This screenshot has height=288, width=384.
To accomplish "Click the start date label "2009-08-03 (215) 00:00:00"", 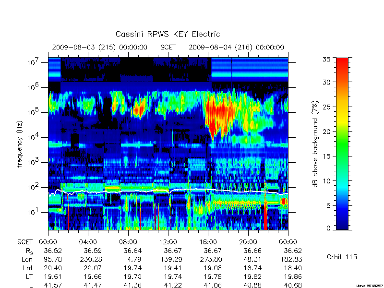I will tap(100, 47).
